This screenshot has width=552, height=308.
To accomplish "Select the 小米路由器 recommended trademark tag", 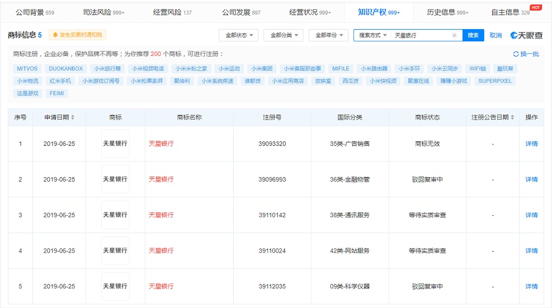I will (374, 69).
